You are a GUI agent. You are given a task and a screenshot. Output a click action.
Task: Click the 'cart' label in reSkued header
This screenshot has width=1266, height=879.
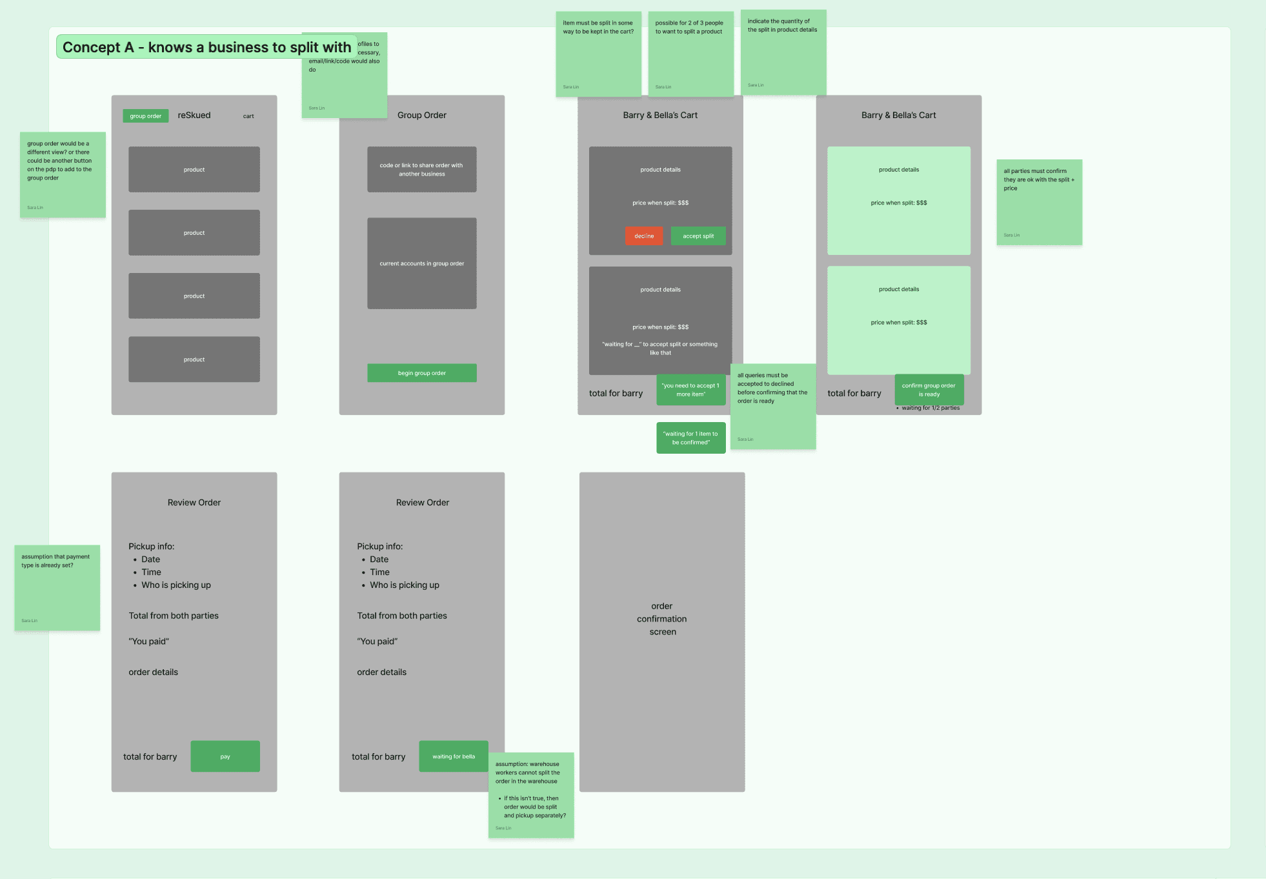pos(248,116)
